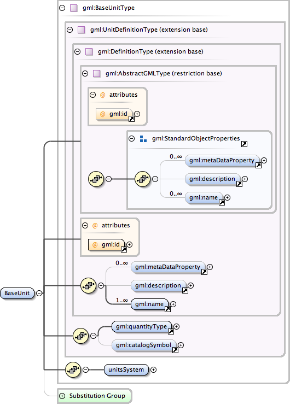Follow reference arrow on gml:id outside AbstractGMLType

pos(124,250)
